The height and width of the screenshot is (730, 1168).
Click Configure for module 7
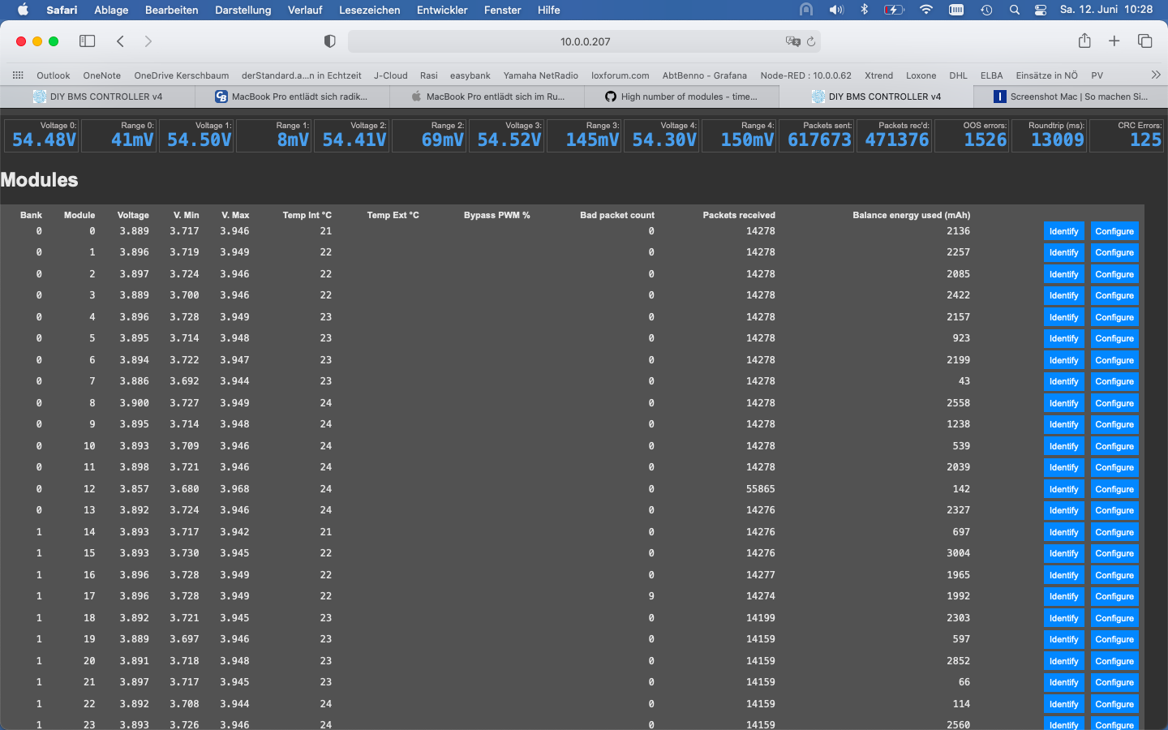pyautogui.click(x=1114, y=381)
